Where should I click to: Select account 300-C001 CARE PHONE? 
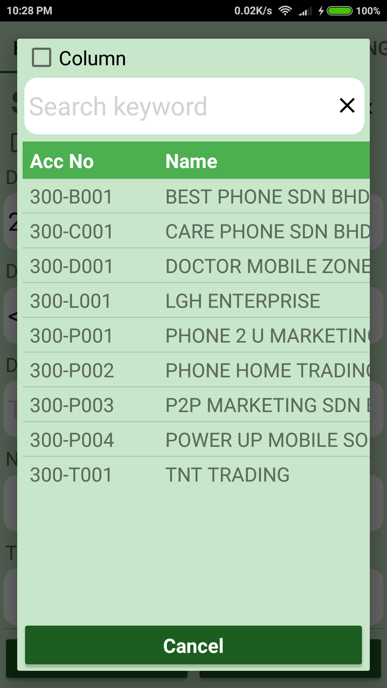[196, 231]
